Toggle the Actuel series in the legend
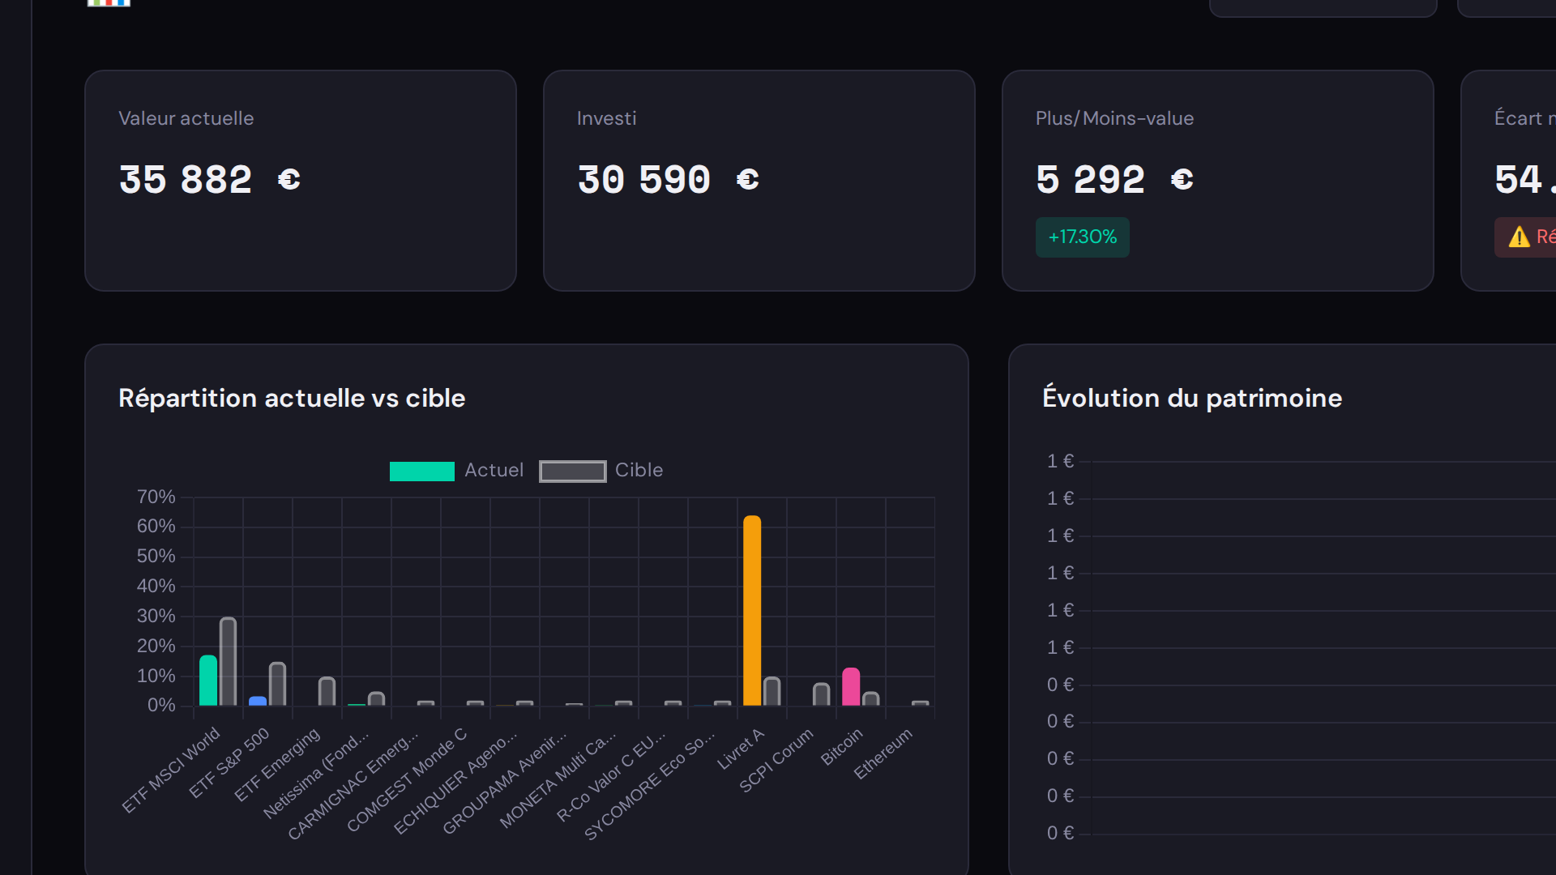 (x=456, y=471)
